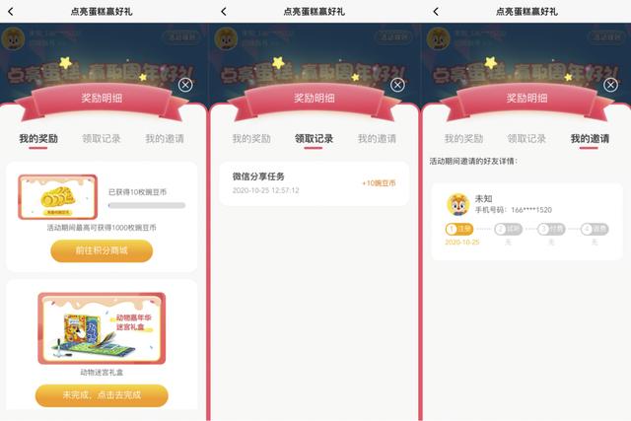Open the 微信分享任务 record entry
631x421 pixels.
pos(314,183)
